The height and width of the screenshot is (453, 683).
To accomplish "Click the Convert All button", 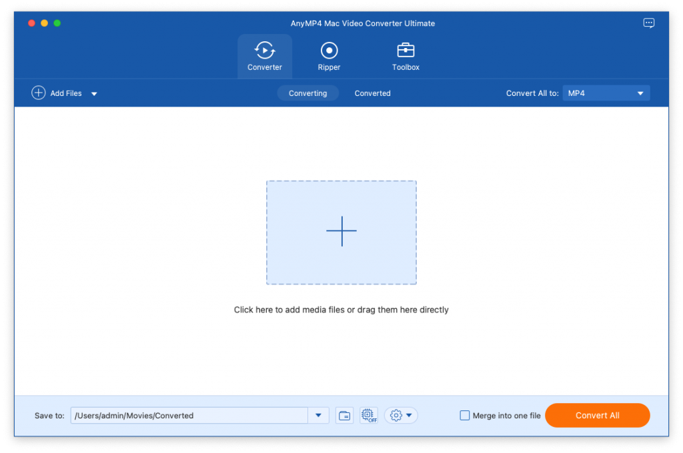I will (x=597, y=415).
